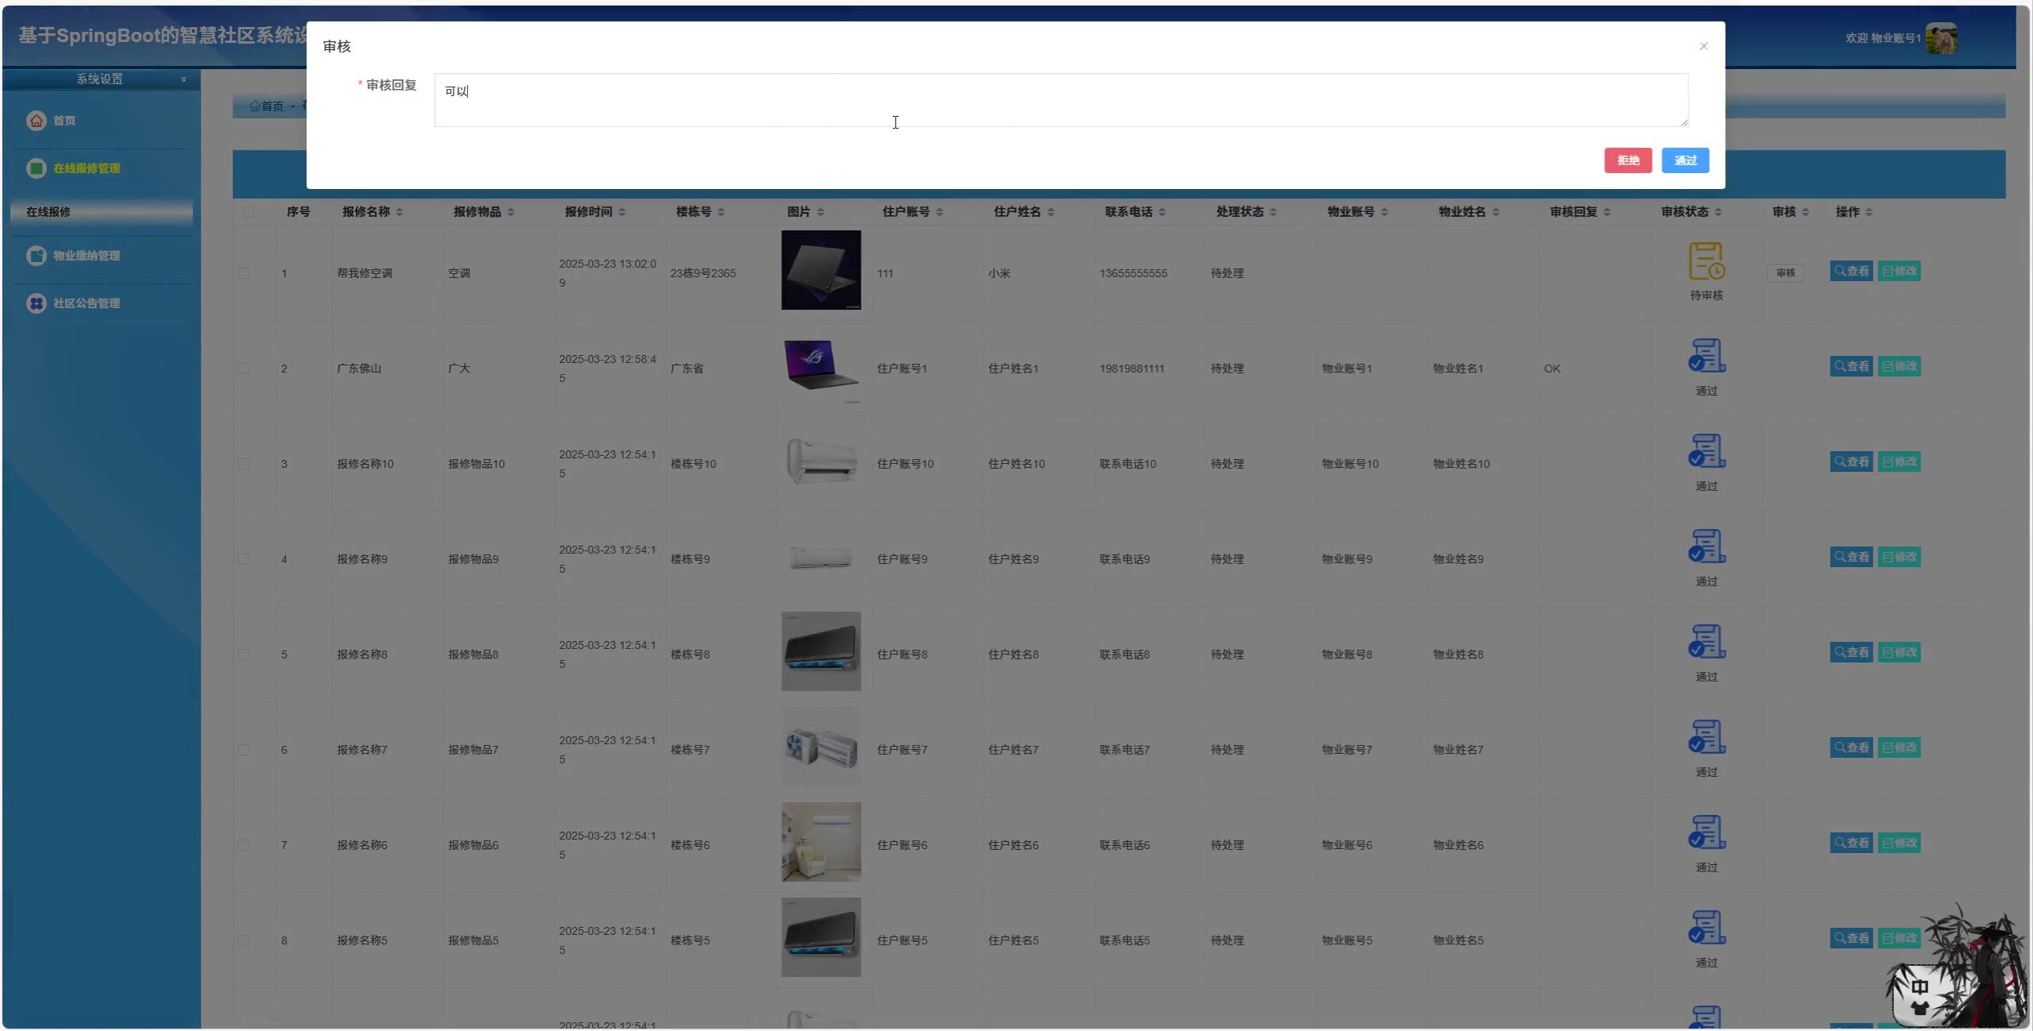Viewport: 2033px width, 1031px height.
Task: Click the 社区公告管理 sidebar icon
Action: 37,303
